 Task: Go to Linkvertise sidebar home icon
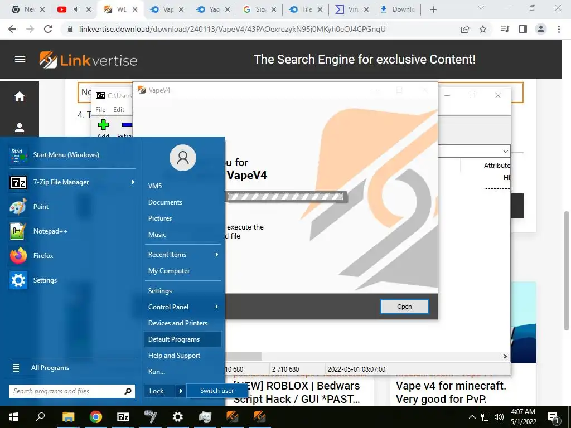(x=20, y=96)
